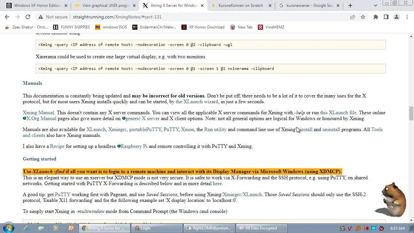
Task: Switch to Agent.DMR@proton taskbar window
Action: click(x=209, y=228)
